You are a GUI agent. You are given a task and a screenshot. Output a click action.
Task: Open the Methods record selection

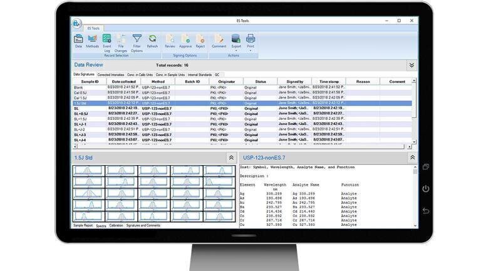[92, 41]
